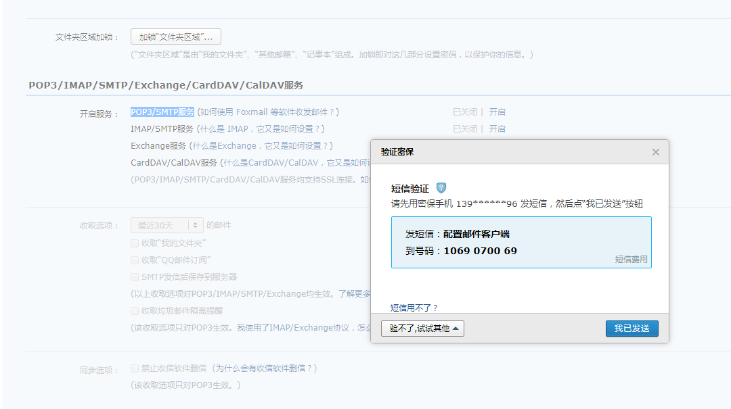Open 如何使用 Foxmail 等软件收发邮件 help link
The height and width of the screenshot is (409, 731).
269,112
